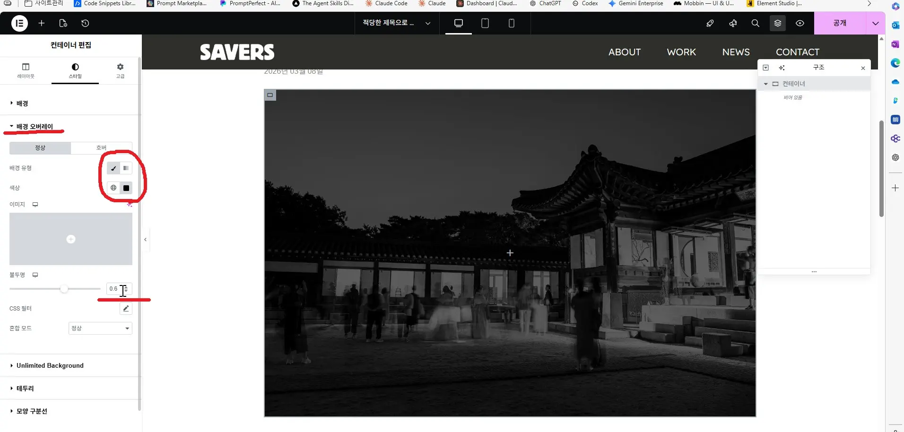Viewport: 904px width, 432px height.
Task: Select the 정상 state tab
Action: [x=40, y=148]
